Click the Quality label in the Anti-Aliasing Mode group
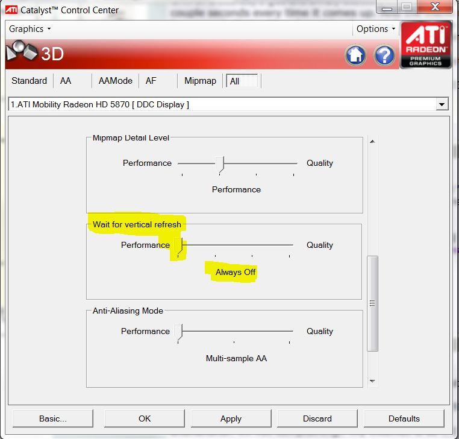The image size is (459, 439). click(320, 331)
